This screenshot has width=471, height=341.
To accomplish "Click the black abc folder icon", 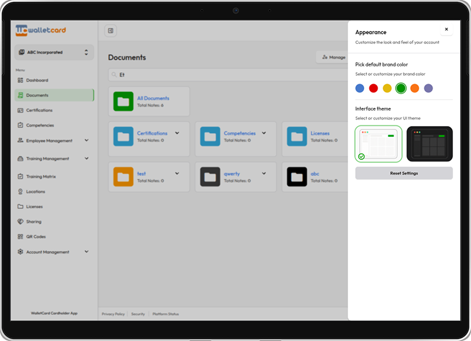I will click(x=297, y=176).
